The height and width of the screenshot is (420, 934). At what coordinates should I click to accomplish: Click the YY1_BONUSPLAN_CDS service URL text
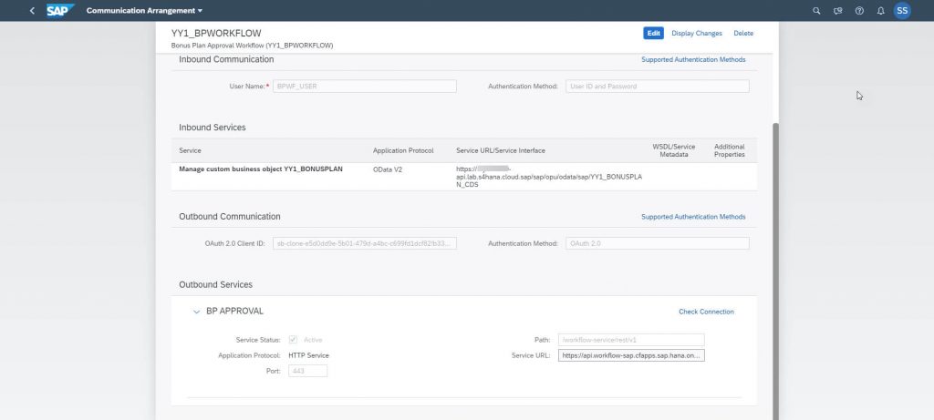549,177
